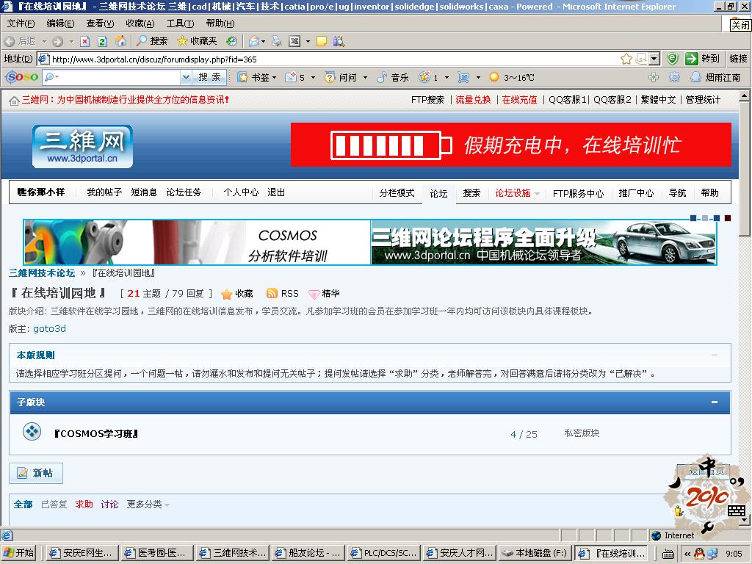The image size is (752, 564).
Task: Click the Research book icon
Action: pyautogui.click(x=339, y=41)
